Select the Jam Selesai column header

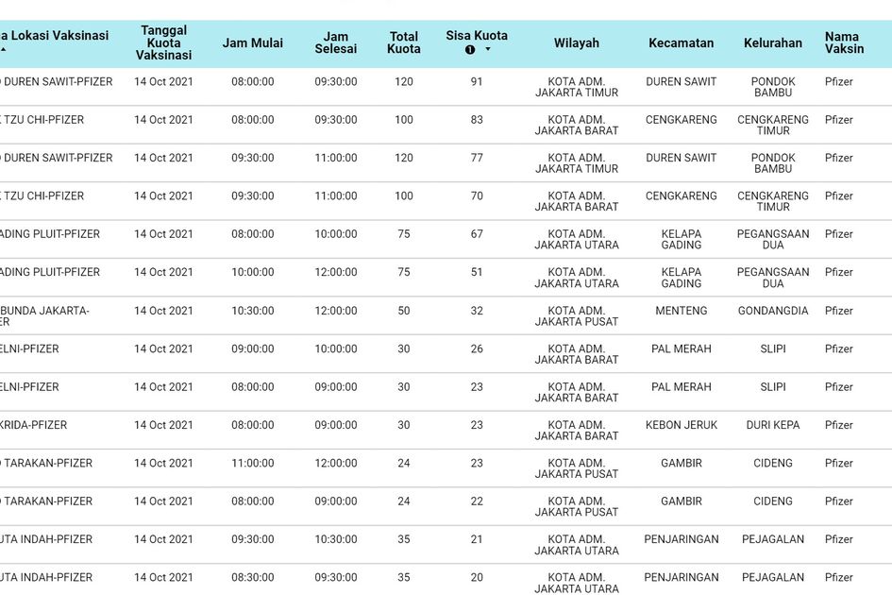(x=336, y=43)
